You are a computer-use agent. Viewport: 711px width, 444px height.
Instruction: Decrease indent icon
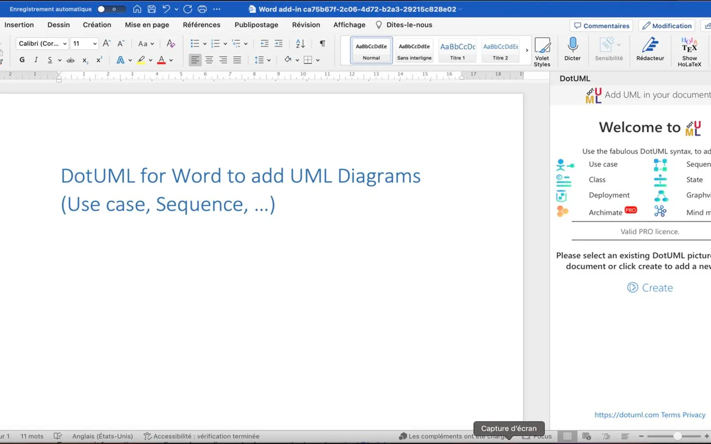pyautogui.click(x=264, y=44)
